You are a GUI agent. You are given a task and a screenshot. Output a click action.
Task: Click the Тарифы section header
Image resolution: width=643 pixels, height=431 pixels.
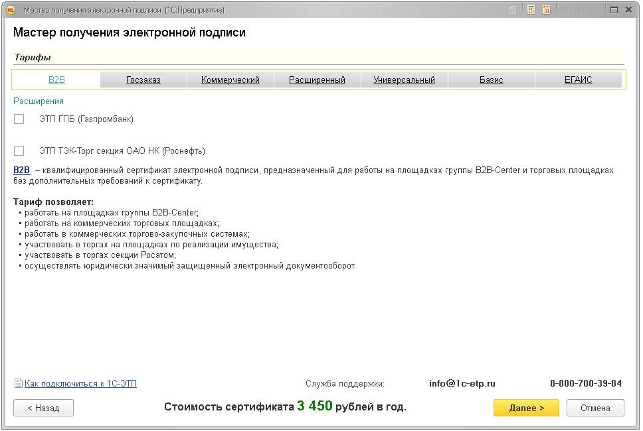(x=33, y=57)
